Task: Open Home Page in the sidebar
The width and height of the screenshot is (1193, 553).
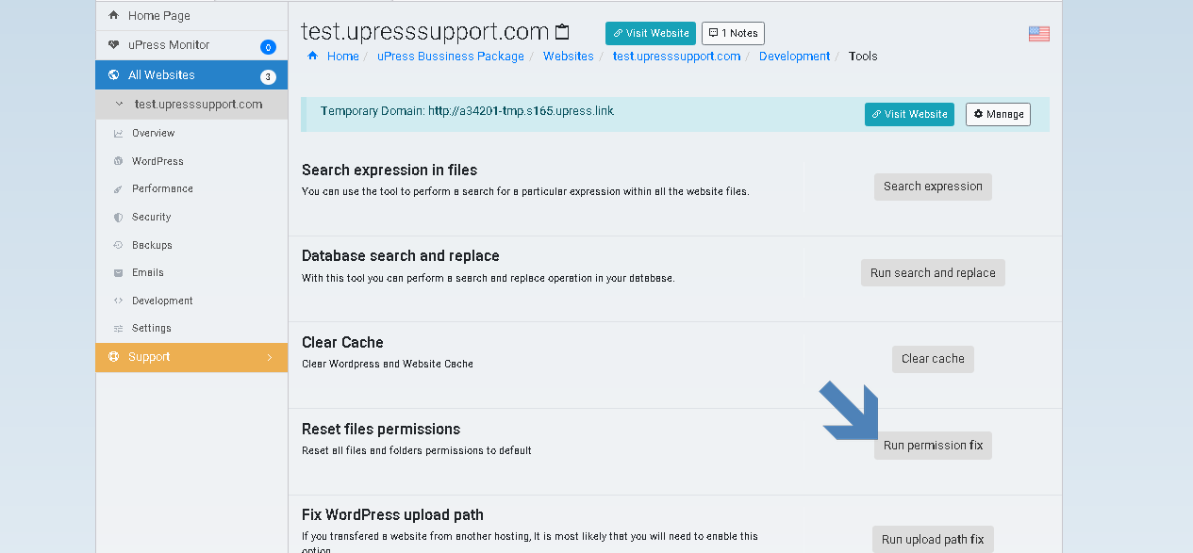Action: (191, 15)
